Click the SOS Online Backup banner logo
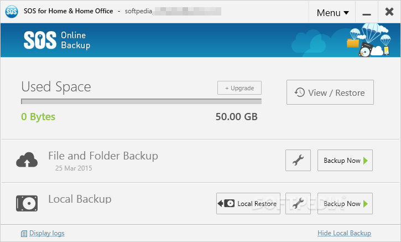This screenshot has height=242, width=401. point(57,40)
